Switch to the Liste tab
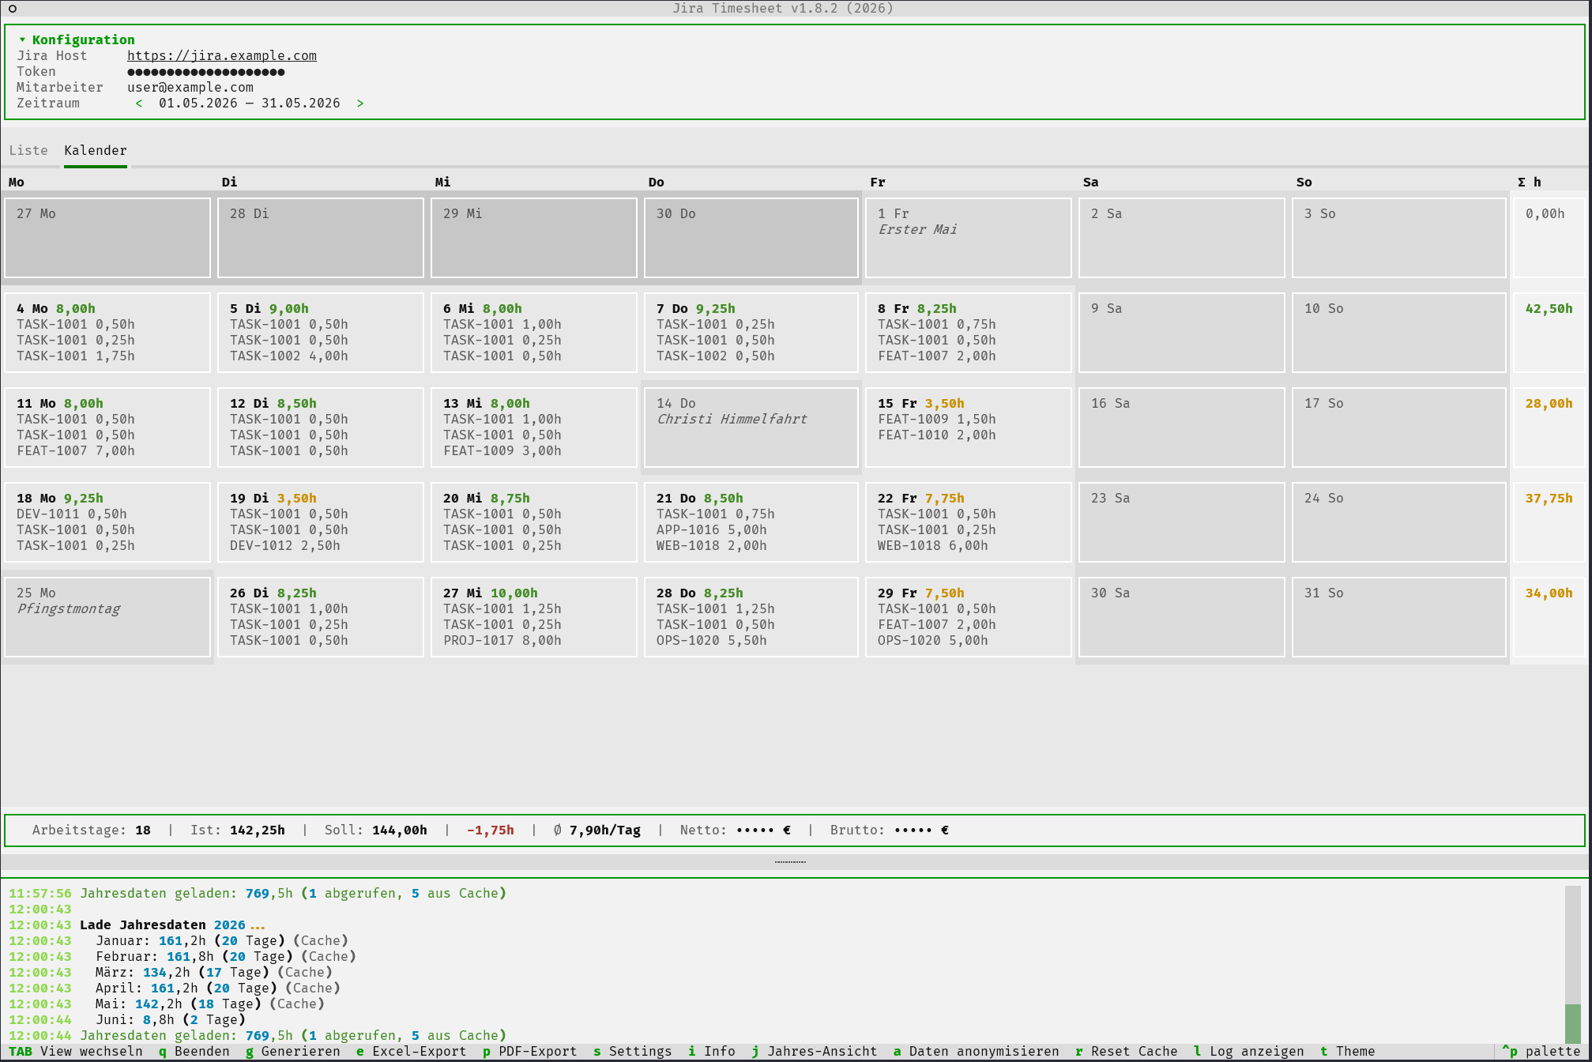This screenshot has width=1592, height=1062. [28, 150]
